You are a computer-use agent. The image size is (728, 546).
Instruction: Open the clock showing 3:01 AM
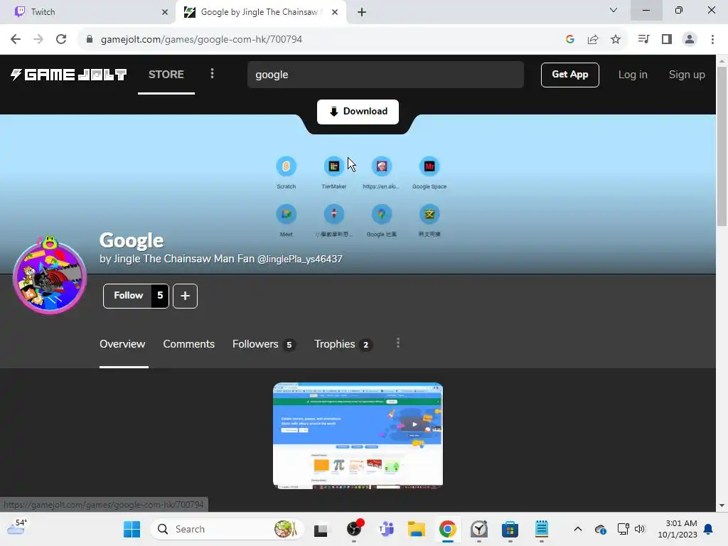(x=678, y=529)
